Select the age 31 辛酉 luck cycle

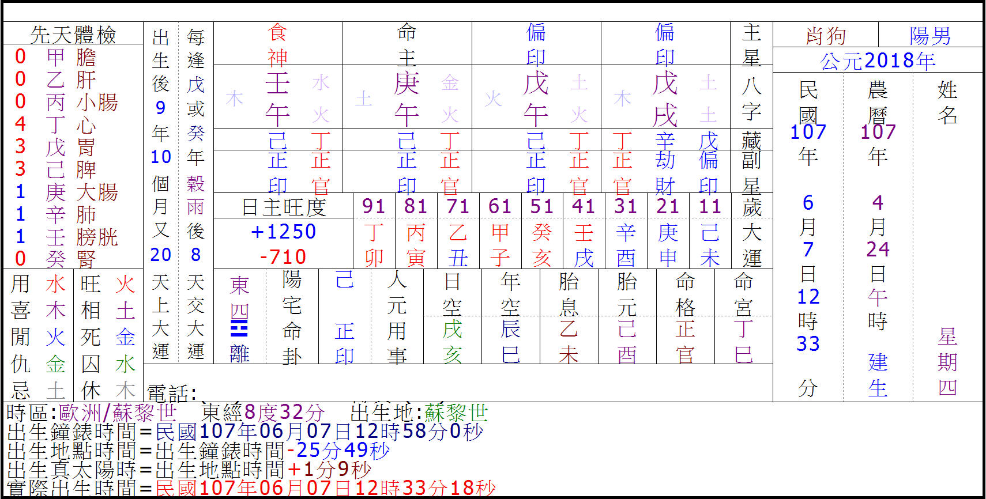626,232
